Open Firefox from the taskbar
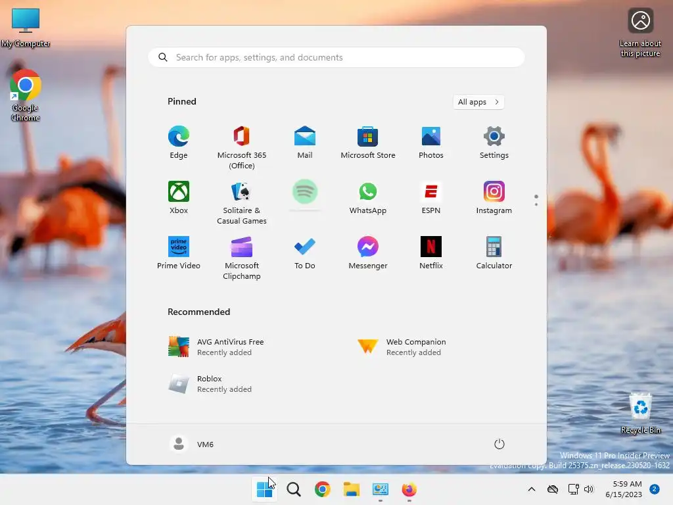The height and width of the screenshot is (505, 673). tap(409, 489)
